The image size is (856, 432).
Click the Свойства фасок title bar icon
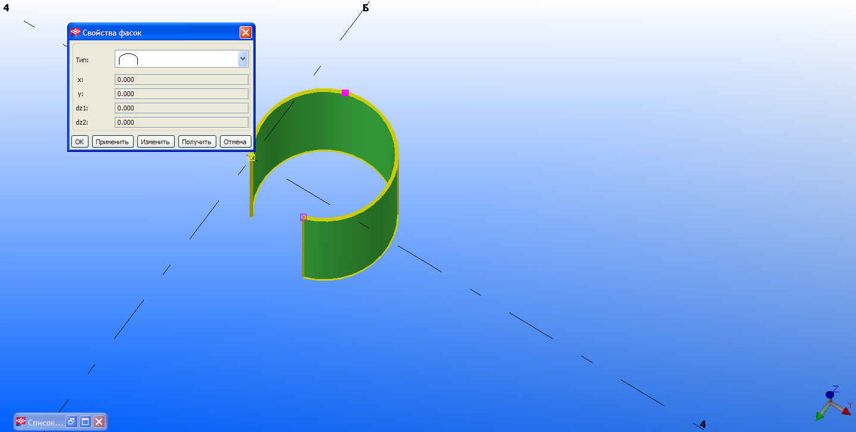75,33
